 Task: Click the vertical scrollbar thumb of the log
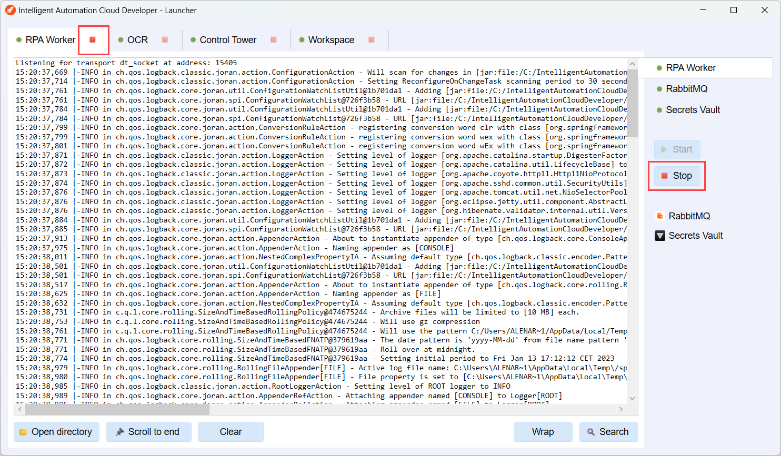pyautogui.click(x=633, y=103)
